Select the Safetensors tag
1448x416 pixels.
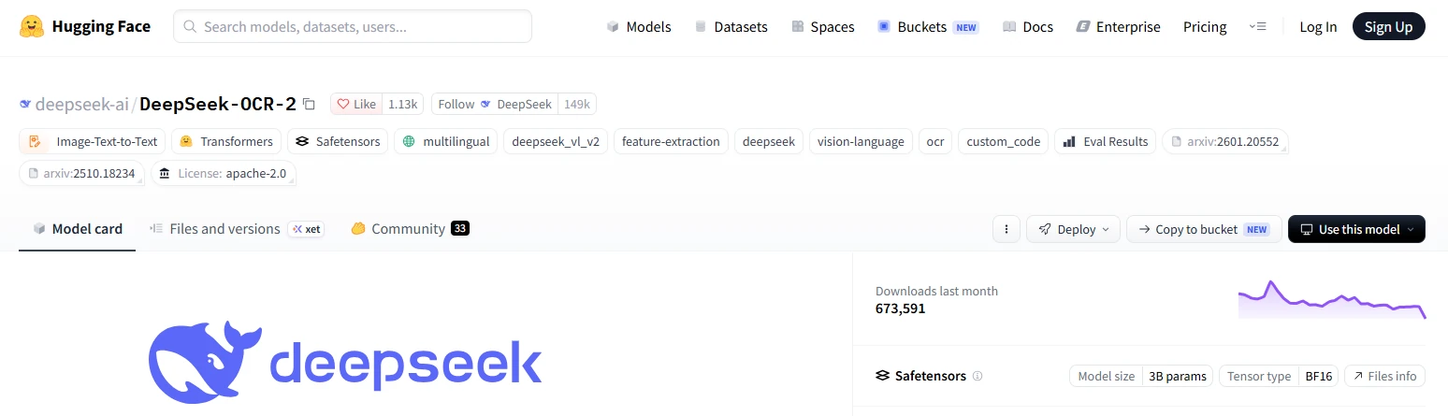click(x=338, y=141)
